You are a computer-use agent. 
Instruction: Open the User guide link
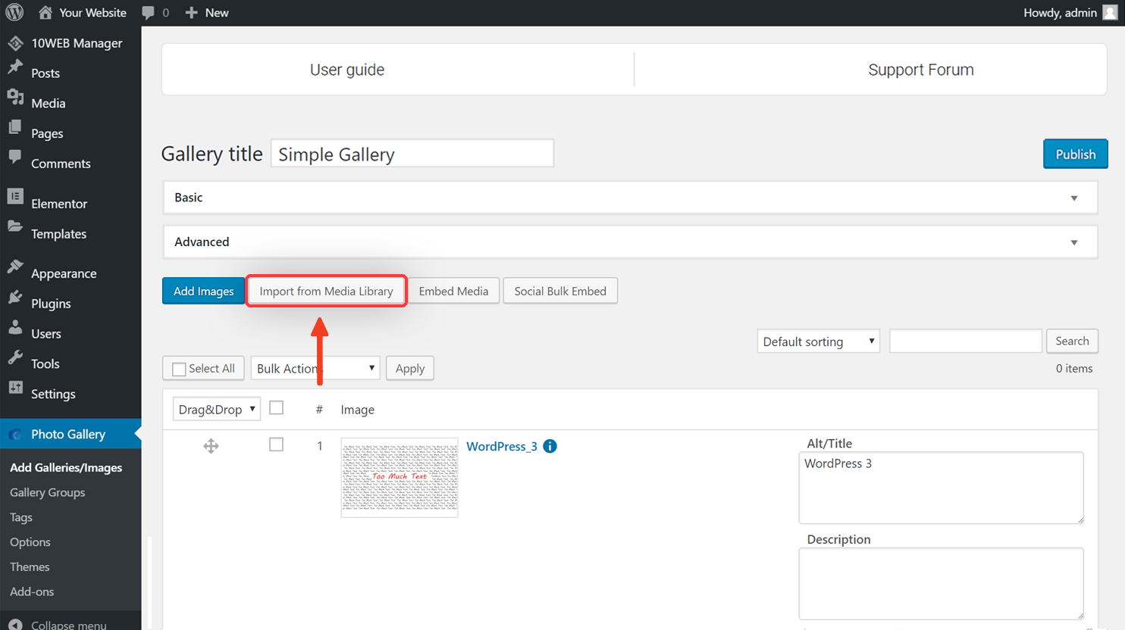point(347,70)
